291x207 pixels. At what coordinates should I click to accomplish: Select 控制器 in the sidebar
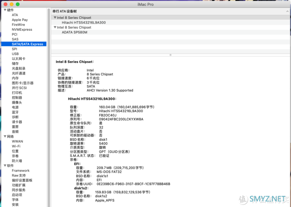click(x=17, y=98)
